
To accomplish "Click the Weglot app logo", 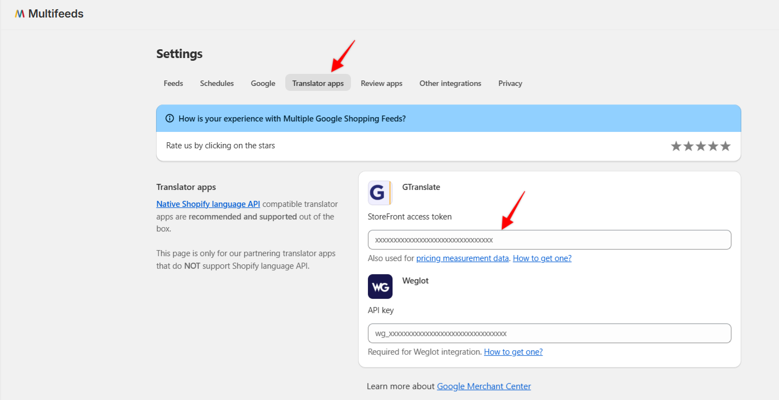I will click(x=380, y=286).
